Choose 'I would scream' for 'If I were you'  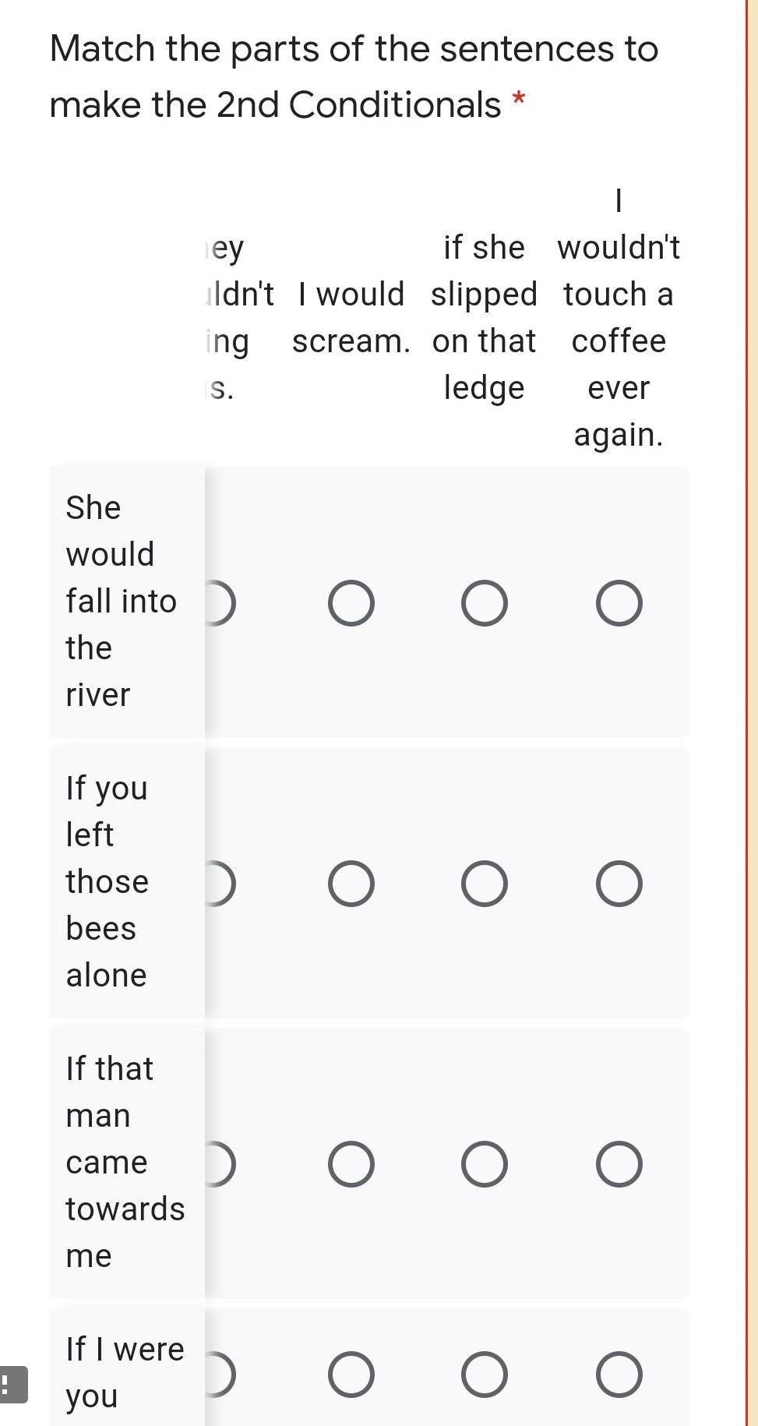pyautogui.click(x=351, y=1374)
